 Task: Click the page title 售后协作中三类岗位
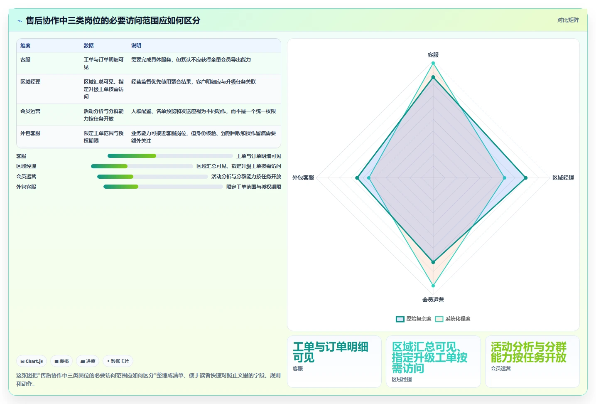pyautogui.click(x=113, y=20)
